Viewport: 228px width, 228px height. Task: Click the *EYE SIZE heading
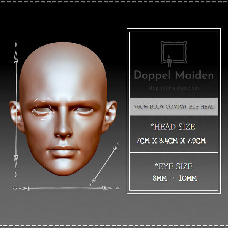point(174,166)
